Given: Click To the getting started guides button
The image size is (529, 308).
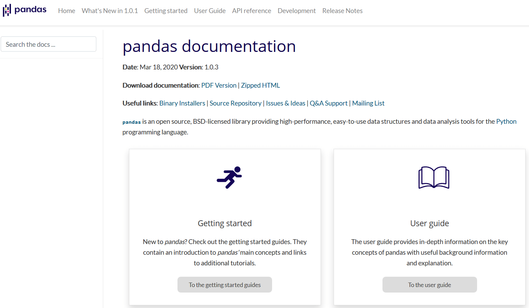Looking at the screenshot, I should tap(225, 285).
